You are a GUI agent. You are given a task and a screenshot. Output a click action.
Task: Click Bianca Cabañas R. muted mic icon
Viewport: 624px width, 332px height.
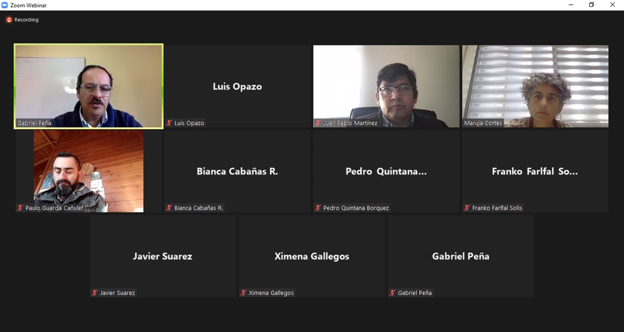click(x=169, y=208)
